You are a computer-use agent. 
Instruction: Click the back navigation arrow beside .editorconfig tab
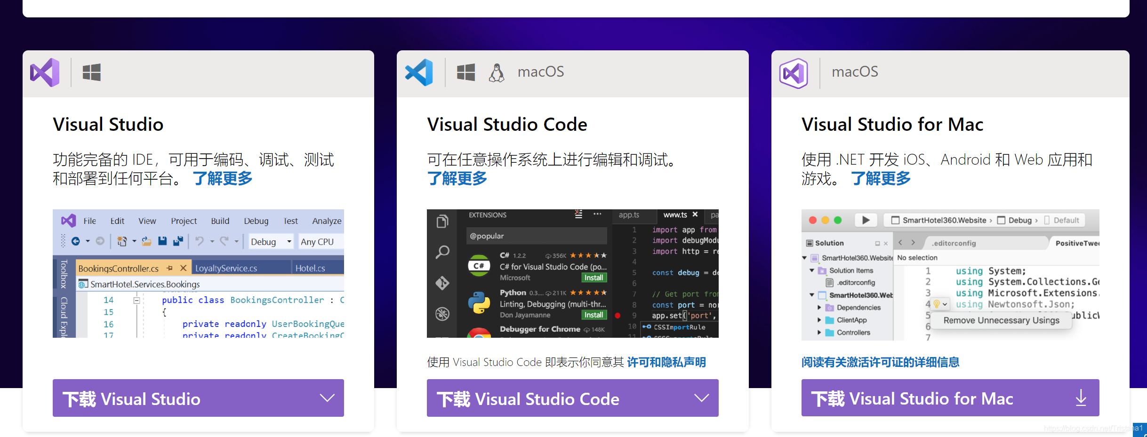pos(900,243)
